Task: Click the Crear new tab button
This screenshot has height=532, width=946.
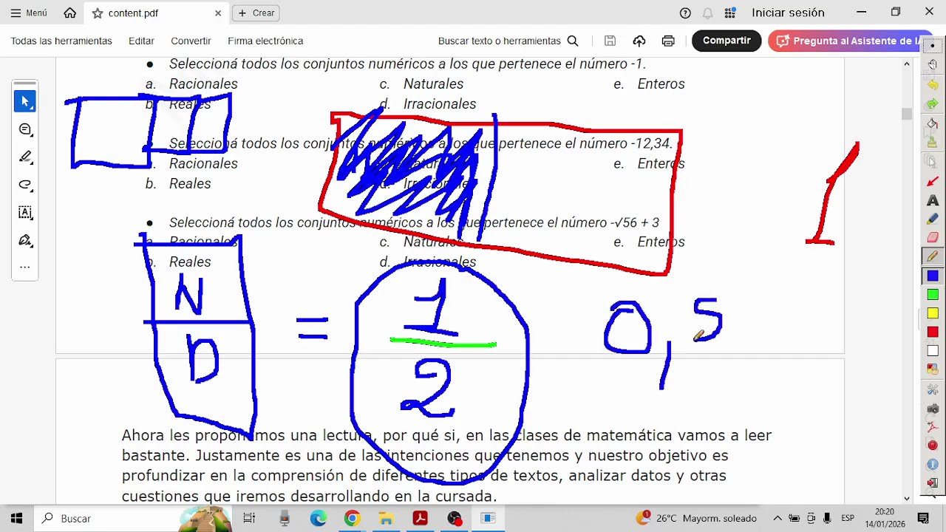Action: (x=256, y=13)
